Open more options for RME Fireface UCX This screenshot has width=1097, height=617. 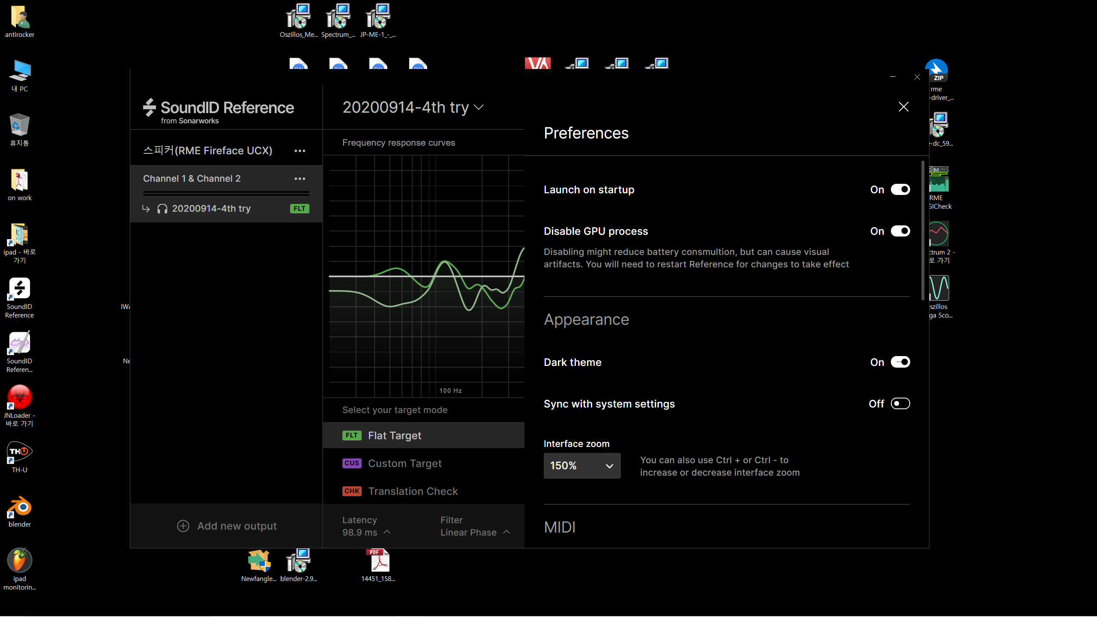300,151
